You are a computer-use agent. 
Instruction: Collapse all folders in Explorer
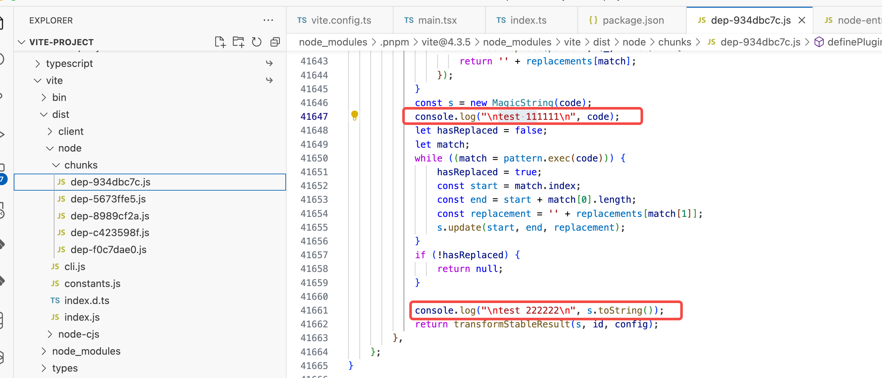click(275, 42)
